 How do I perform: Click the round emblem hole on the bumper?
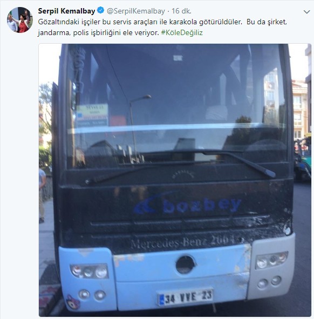pos(185,265)
